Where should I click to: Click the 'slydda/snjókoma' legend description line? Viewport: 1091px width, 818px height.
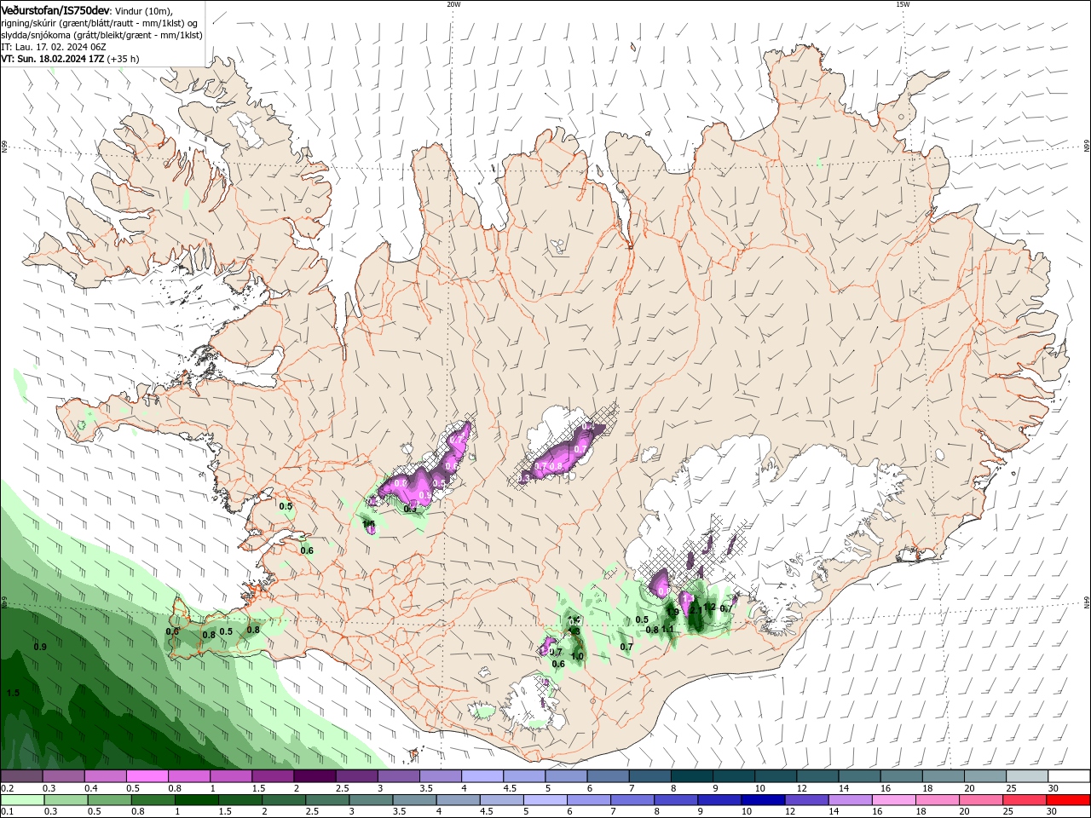pos(101,35)
